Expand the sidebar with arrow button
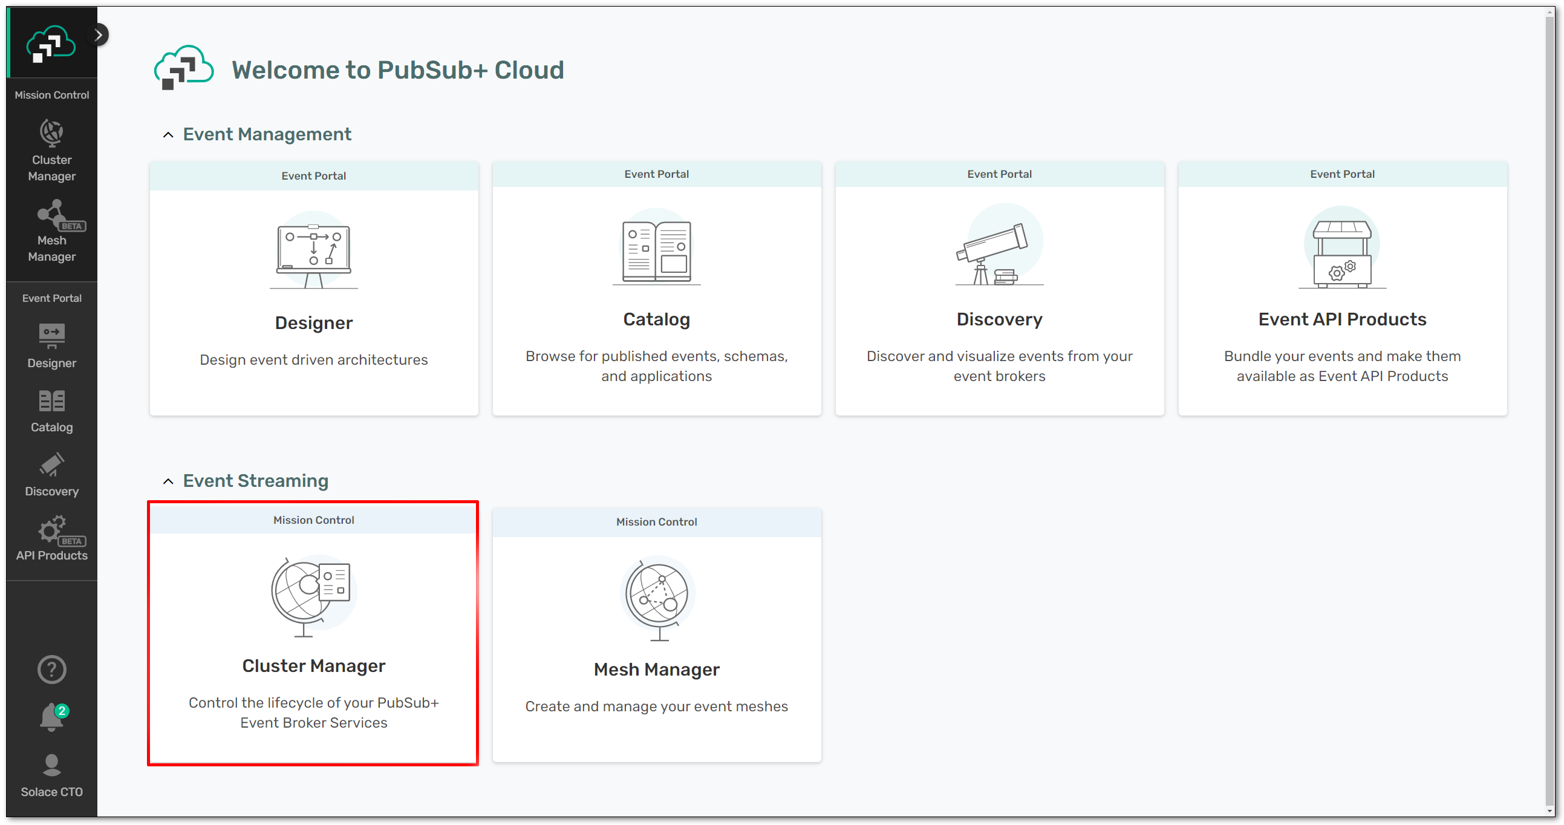This screenshot has width=1564, height=825. 99,35
